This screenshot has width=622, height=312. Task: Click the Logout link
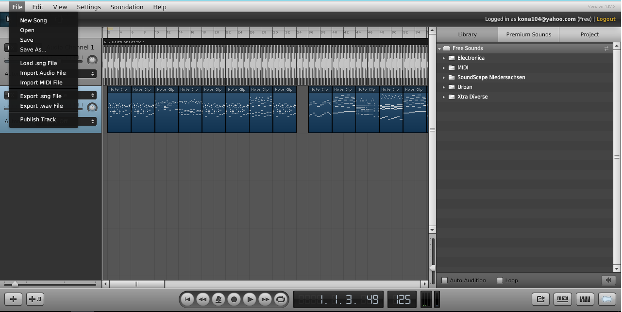pyautogui.click(x=606, y=19)
